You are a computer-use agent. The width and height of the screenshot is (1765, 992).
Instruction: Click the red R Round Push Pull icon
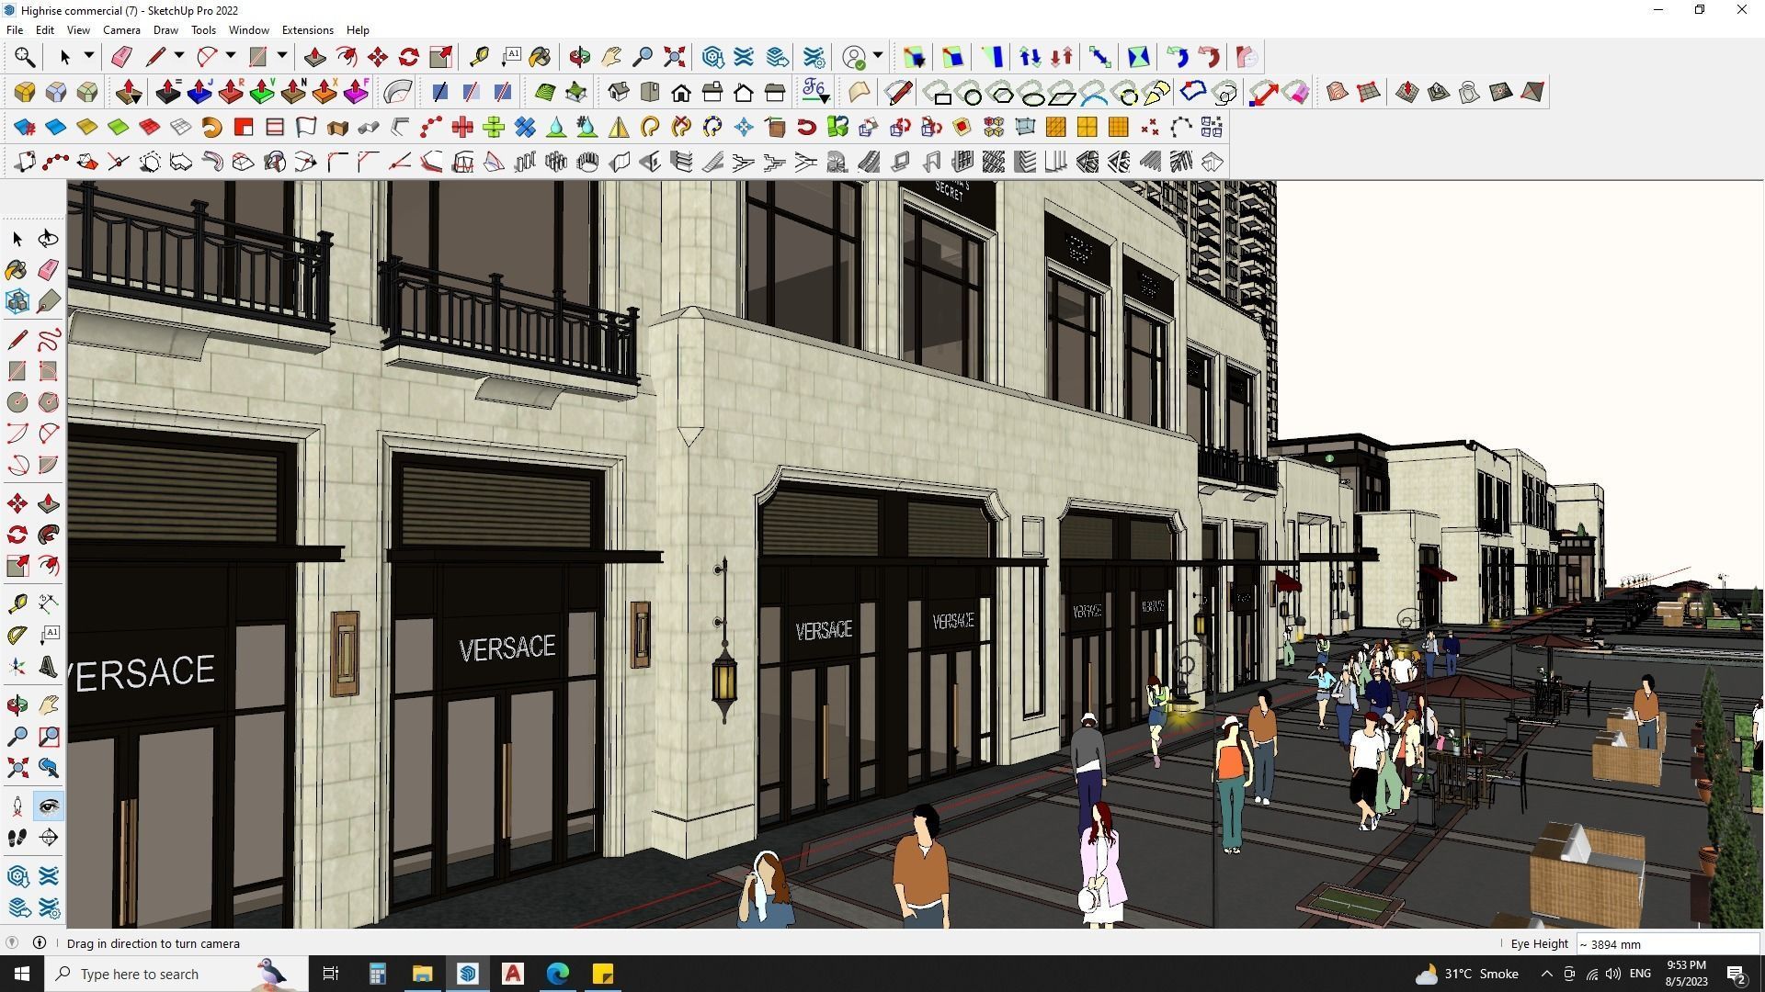click(231, 92)
